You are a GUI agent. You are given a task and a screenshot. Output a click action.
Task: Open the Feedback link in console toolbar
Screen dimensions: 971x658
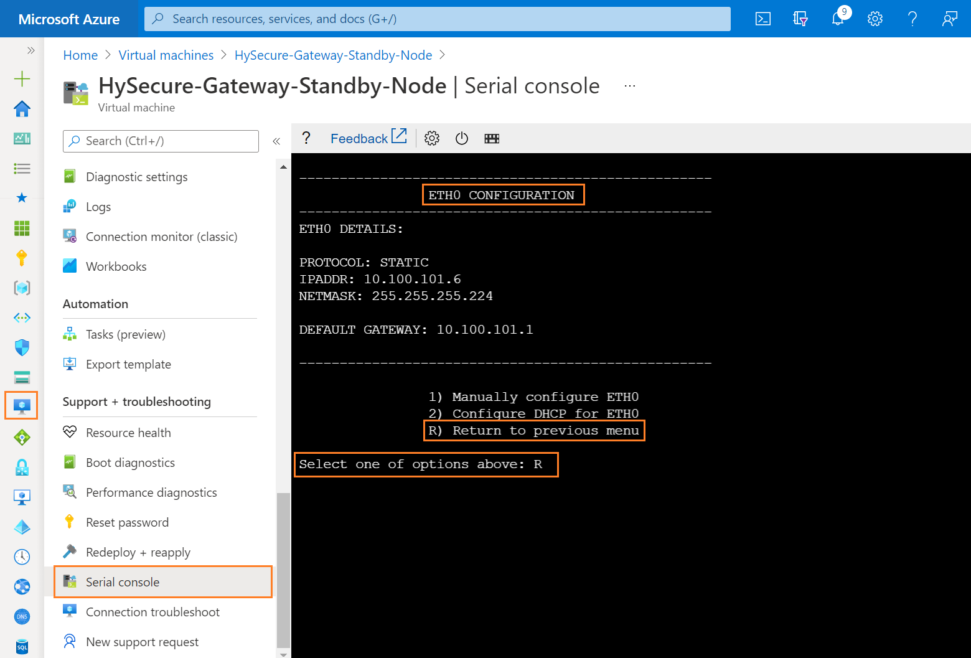368,138
